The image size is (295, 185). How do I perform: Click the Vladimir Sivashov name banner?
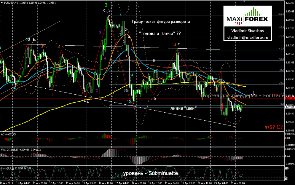[248, 31]
